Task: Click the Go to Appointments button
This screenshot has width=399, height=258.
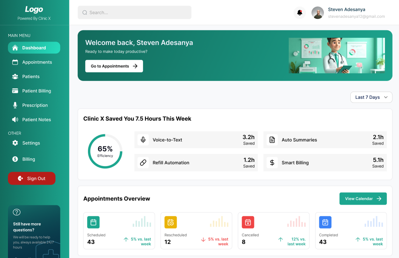Action: tap(114, 66)
